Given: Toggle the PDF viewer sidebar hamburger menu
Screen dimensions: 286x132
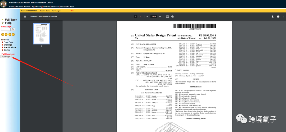Looking at the screenshot, I should click(25, 17).
